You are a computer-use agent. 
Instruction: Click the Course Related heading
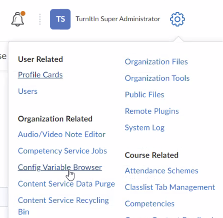152,155
